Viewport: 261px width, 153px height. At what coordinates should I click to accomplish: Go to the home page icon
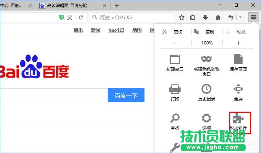point(218,17)
